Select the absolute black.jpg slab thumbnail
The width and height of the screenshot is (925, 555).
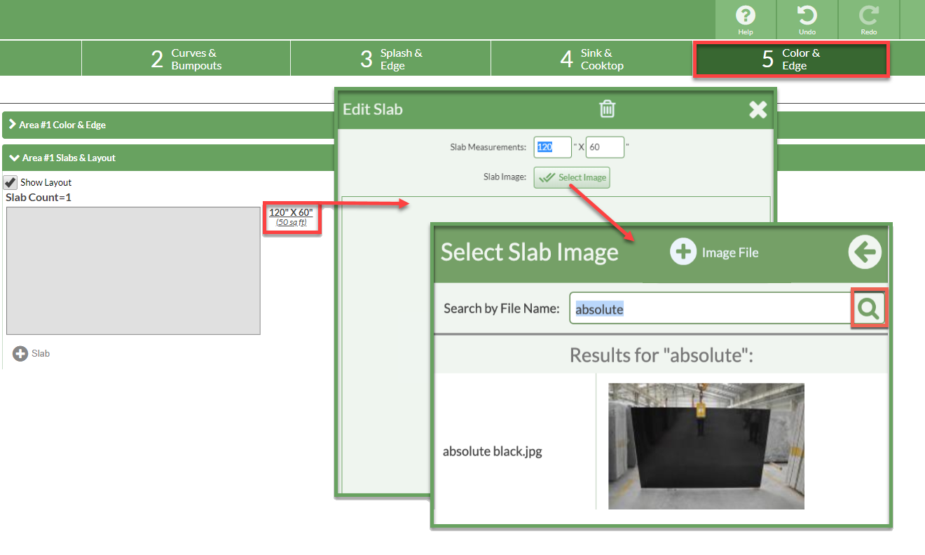click(706, 446)
